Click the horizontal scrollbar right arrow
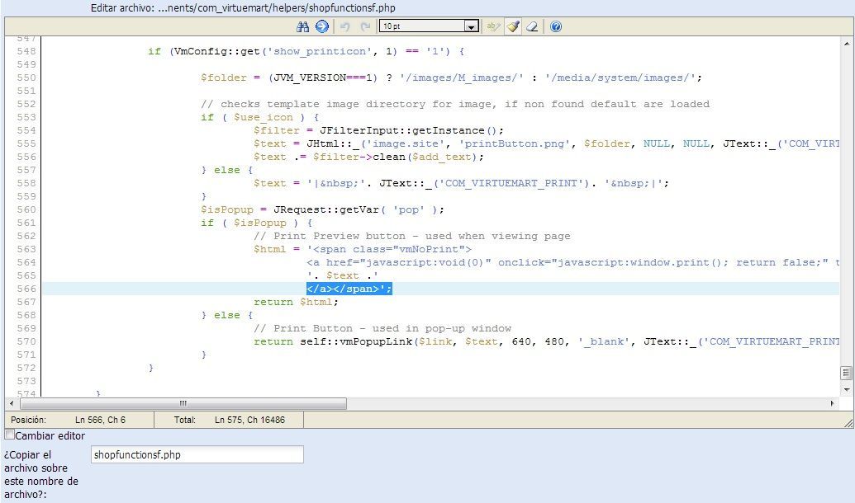This screenshot has width=855, height=503. point(832,403)
